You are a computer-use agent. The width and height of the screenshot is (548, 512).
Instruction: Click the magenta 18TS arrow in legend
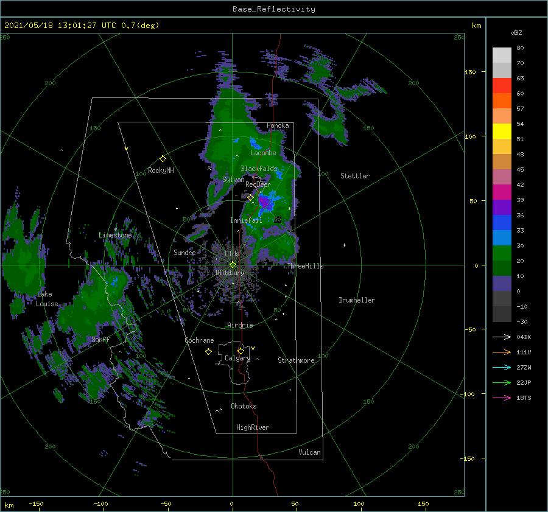click(502, 398)
